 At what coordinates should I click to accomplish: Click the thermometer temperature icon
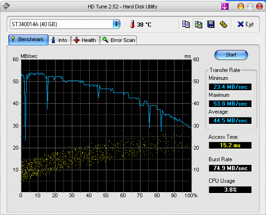[x=133, y=24]
